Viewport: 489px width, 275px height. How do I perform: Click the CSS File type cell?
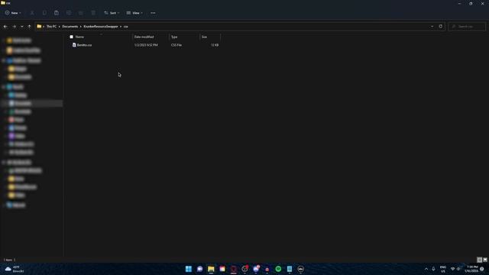pos(176,45)
